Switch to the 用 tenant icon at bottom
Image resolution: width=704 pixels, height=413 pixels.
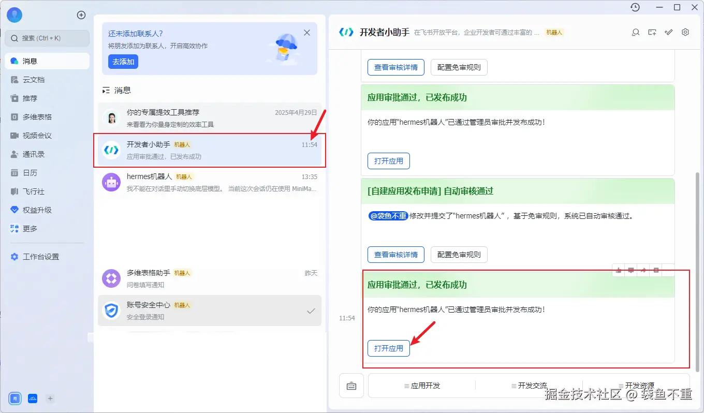[x=15, y=399]
